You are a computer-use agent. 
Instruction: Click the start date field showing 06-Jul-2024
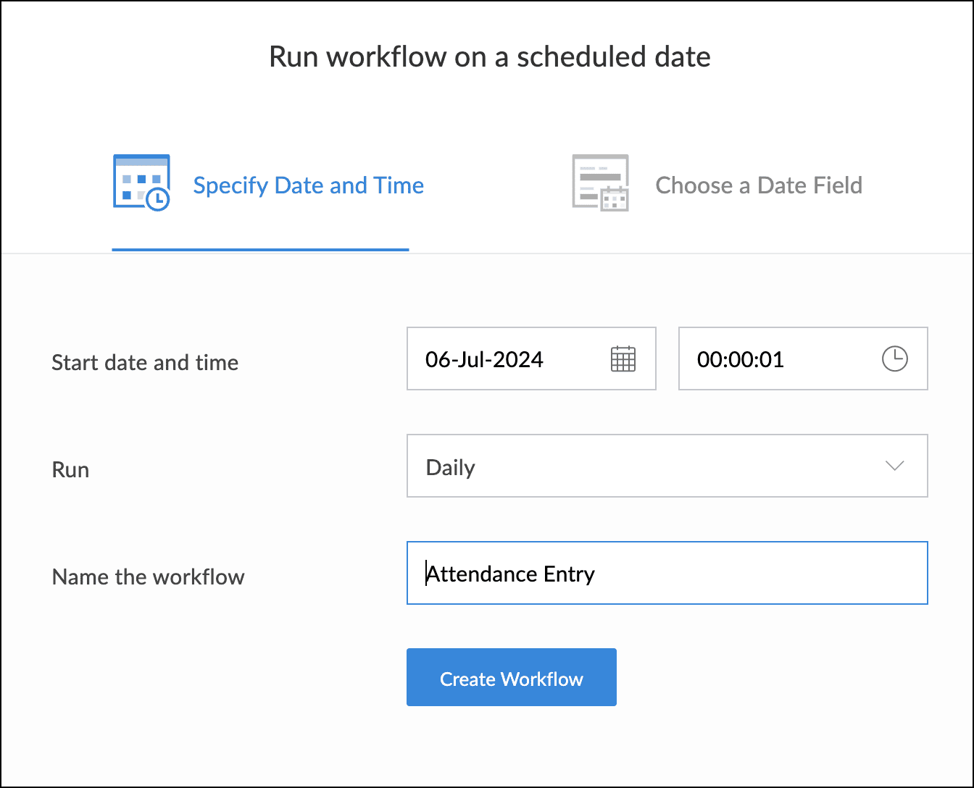pos(531,359)
